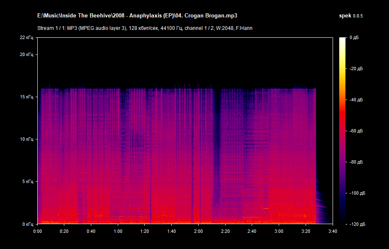Screen dimensions: 389x249
Task: Click the 0 дБ scale label
Action: [x=354, y=38]
